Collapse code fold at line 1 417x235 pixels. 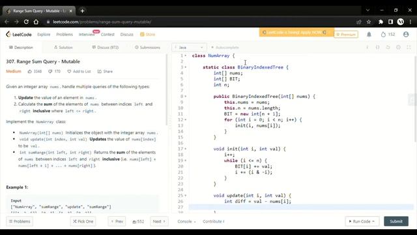[x=185, y=55]
